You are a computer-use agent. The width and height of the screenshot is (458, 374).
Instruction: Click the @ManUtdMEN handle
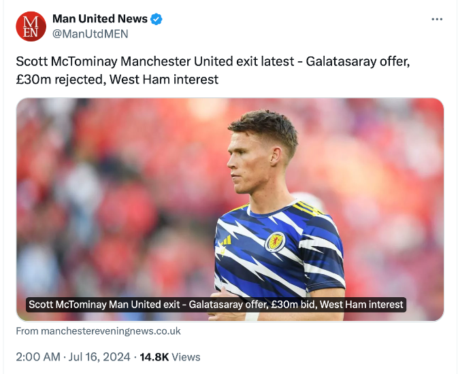click(x=91, y=33)
